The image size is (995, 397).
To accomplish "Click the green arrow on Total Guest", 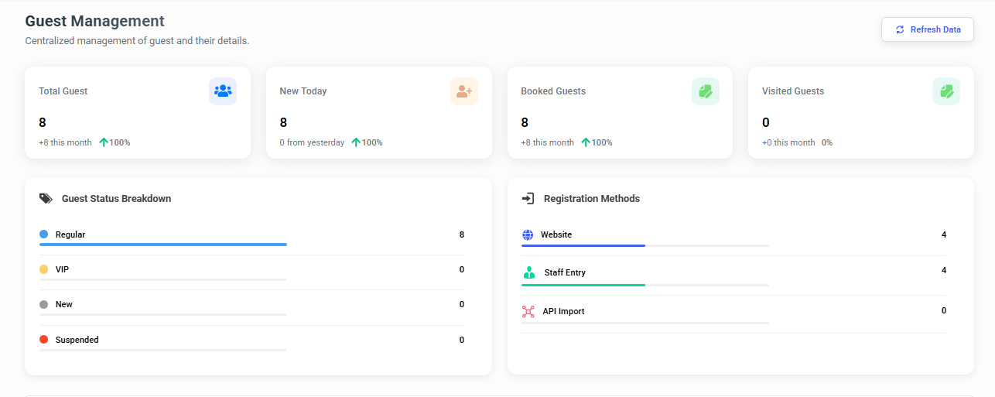I will point(104,142).
